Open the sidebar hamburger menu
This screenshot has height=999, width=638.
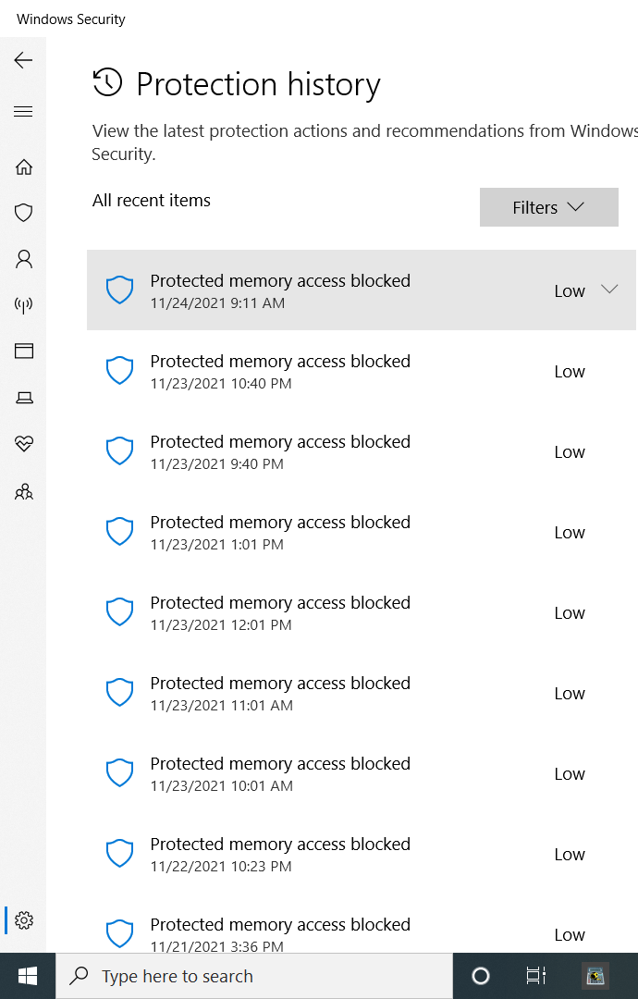(23, 111)
